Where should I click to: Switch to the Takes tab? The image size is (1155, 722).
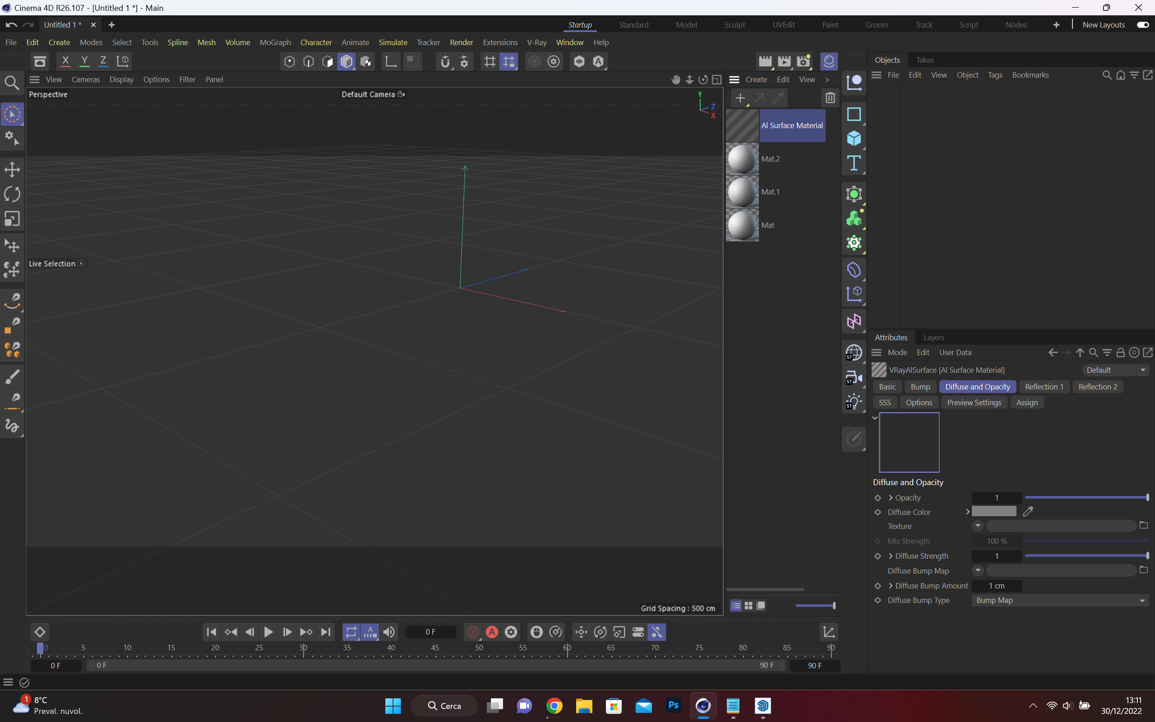coord(924,60)
